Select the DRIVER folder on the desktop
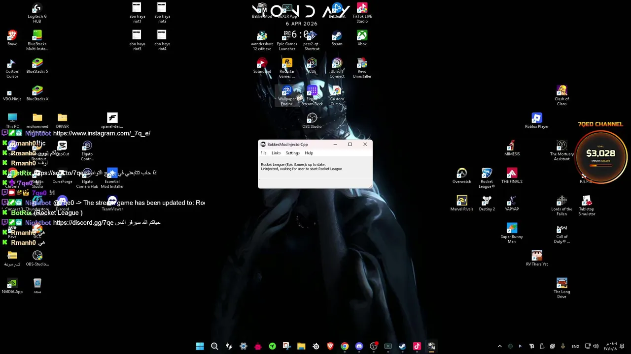This screenshot has height=354, width=631. 62,121
